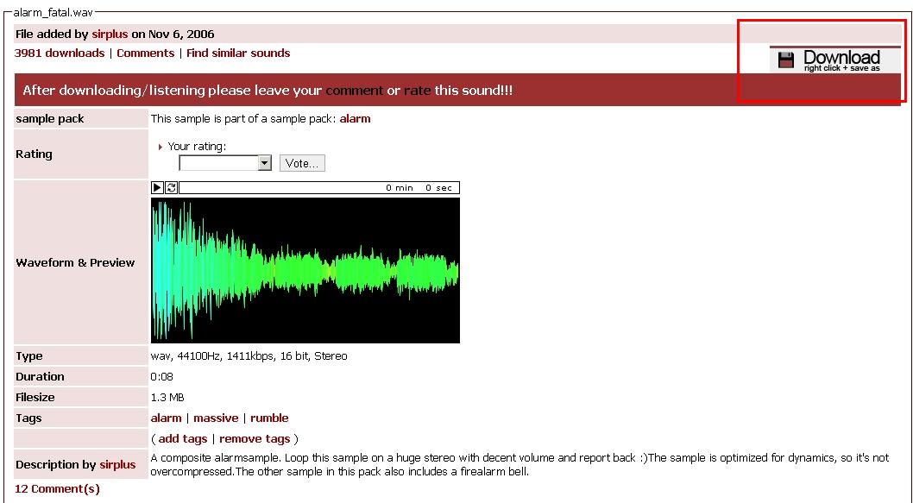This screenshot has width=913, height=503.
Task: Click the waveform image to seek
Action: pos(305,270)
